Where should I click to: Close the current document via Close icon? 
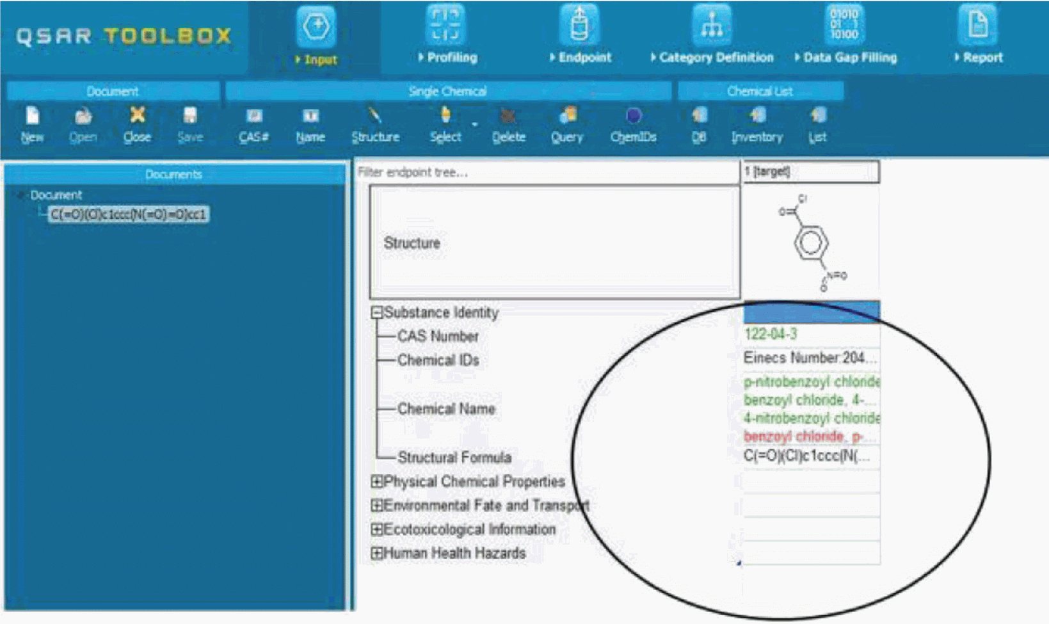coord(137,124)
